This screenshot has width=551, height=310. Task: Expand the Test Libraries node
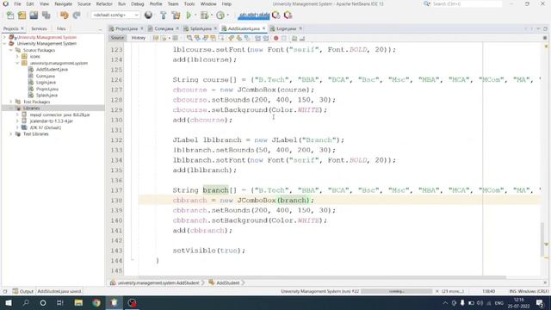click(x=11, y=134)
